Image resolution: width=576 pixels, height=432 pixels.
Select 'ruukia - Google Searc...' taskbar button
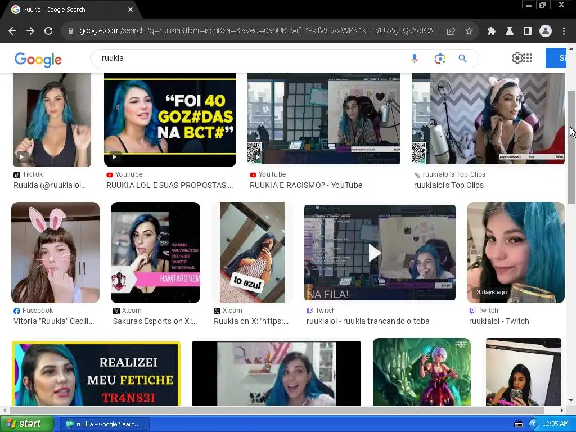[x=104, y=424]
